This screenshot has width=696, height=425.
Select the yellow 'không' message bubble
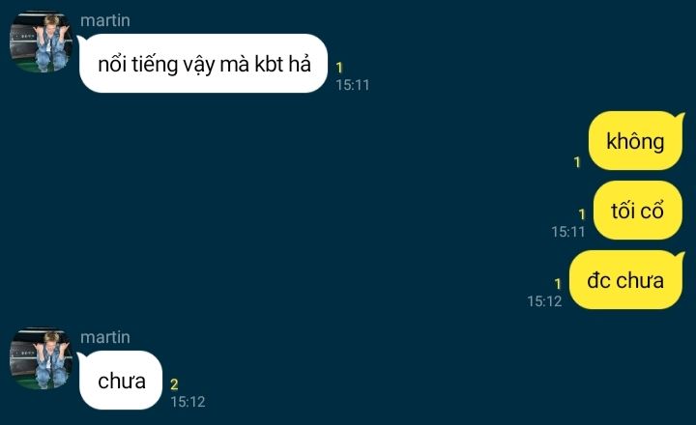(636, 141)
